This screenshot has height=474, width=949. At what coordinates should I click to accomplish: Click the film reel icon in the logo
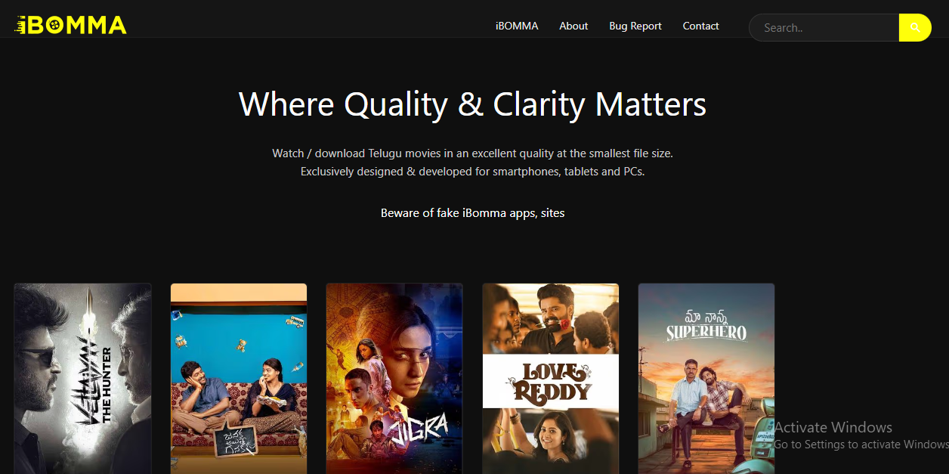54,26
